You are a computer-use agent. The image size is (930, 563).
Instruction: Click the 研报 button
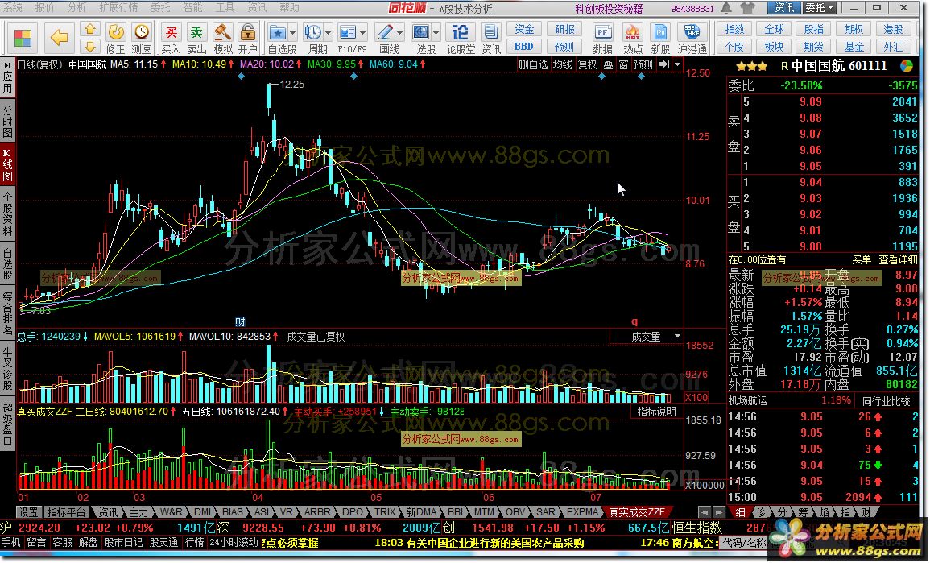point(564,29)
